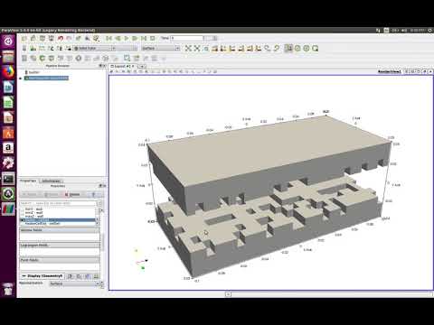Screen dimensions: 434x325
Task: Toggle color legend visibility icon
Action: [24, 48]
